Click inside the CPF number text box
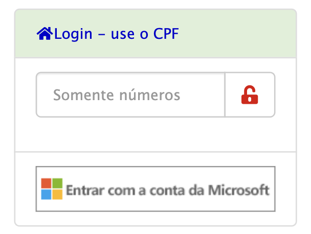Image resolution: width=311 pixels, height=234 pixels. click(130, 95)
